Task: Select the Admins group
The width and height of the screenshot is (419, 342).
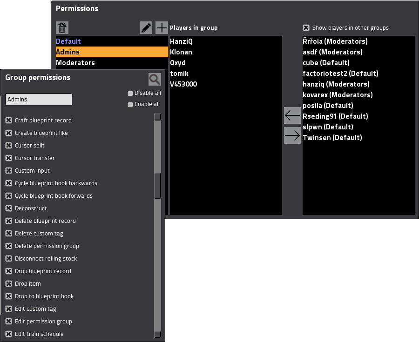Action: point(112,52)
